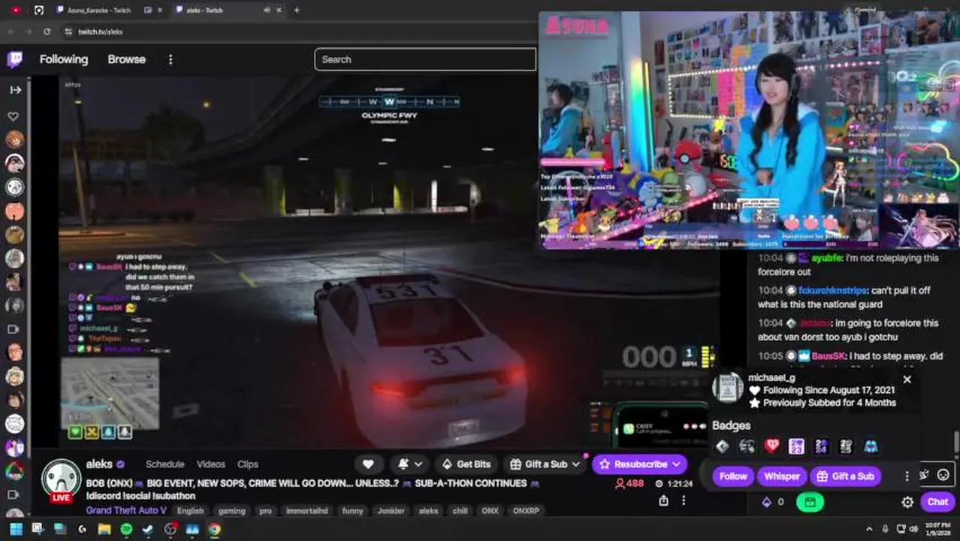Share the stream via the share icon
Viewport: 960px width, 541px height.
tap(664, 500)
